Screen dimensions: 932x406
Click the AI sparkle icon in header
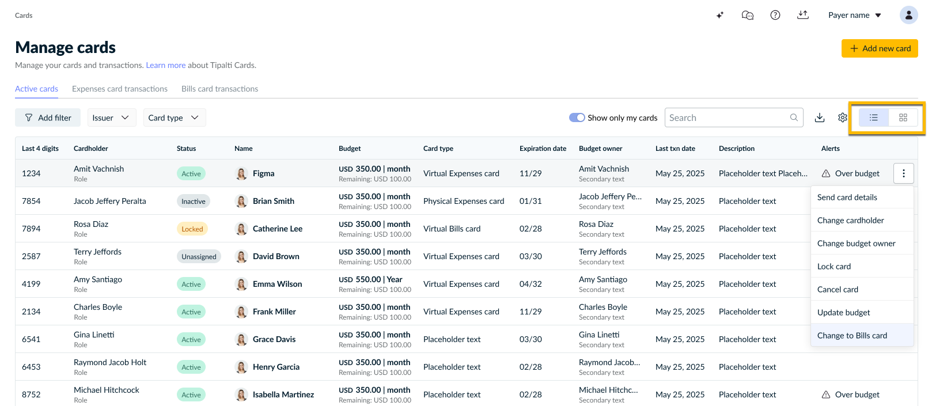coord(720,16)
